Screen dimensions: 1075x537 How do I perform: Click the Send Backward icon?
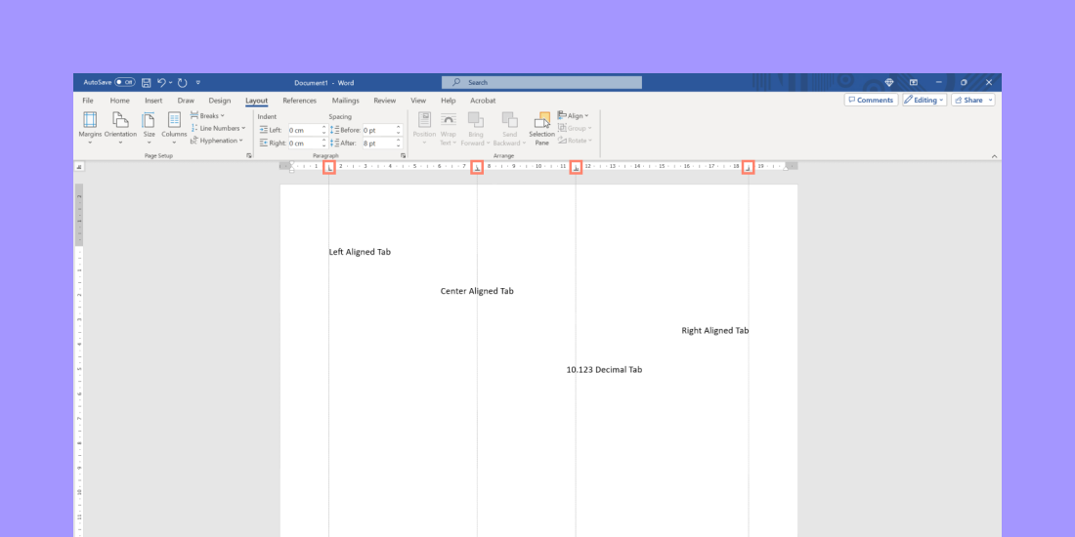(x=509, y=119)
